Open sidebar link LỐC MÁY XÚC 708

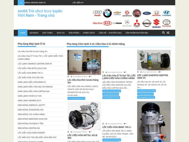point(37,137)
